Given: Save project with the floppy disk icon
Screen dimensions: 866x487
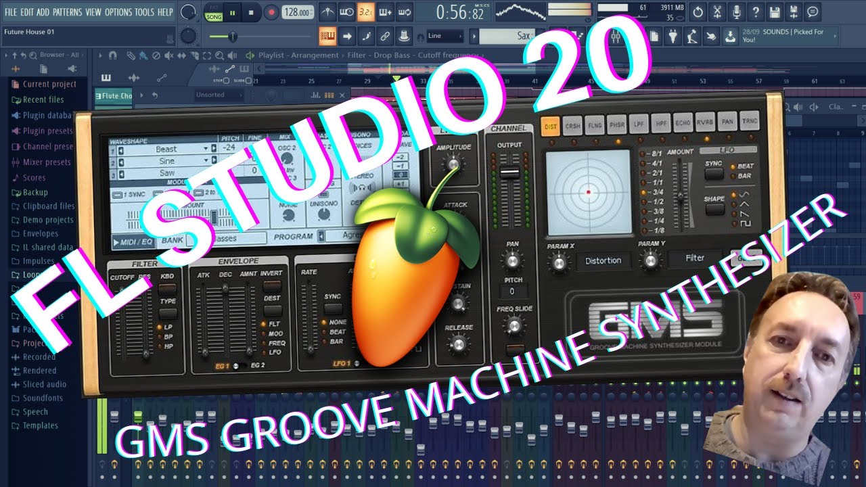Looking at the screenshot, I should [775, 12].
